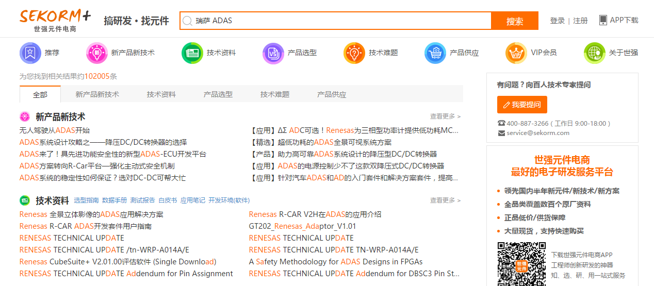The width and height of the screenshot is (654, 286).
Task: Click the 102005 results count
Action: pos(97,76)
